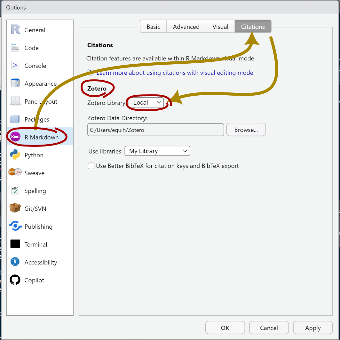Select the Sweave options icon
The width and height of the screenshot is (340, 340).
pyautogui.click(x=15, y=173)
